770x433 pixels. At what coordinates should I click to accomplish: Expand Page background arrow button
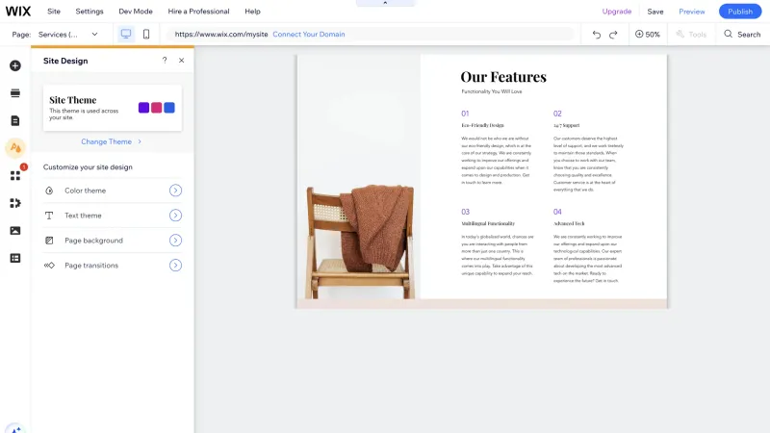[175, 241]
